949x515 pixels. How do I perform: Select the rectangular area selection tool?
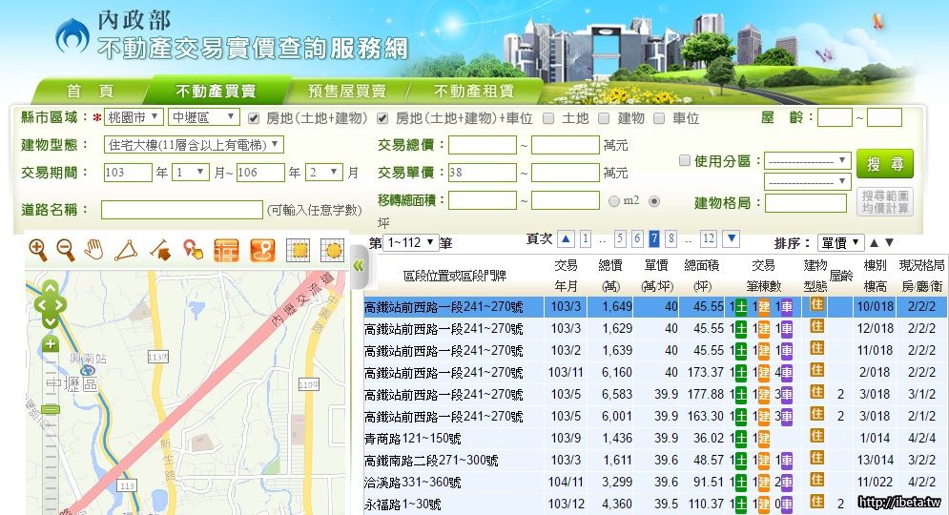click(299, 250)
